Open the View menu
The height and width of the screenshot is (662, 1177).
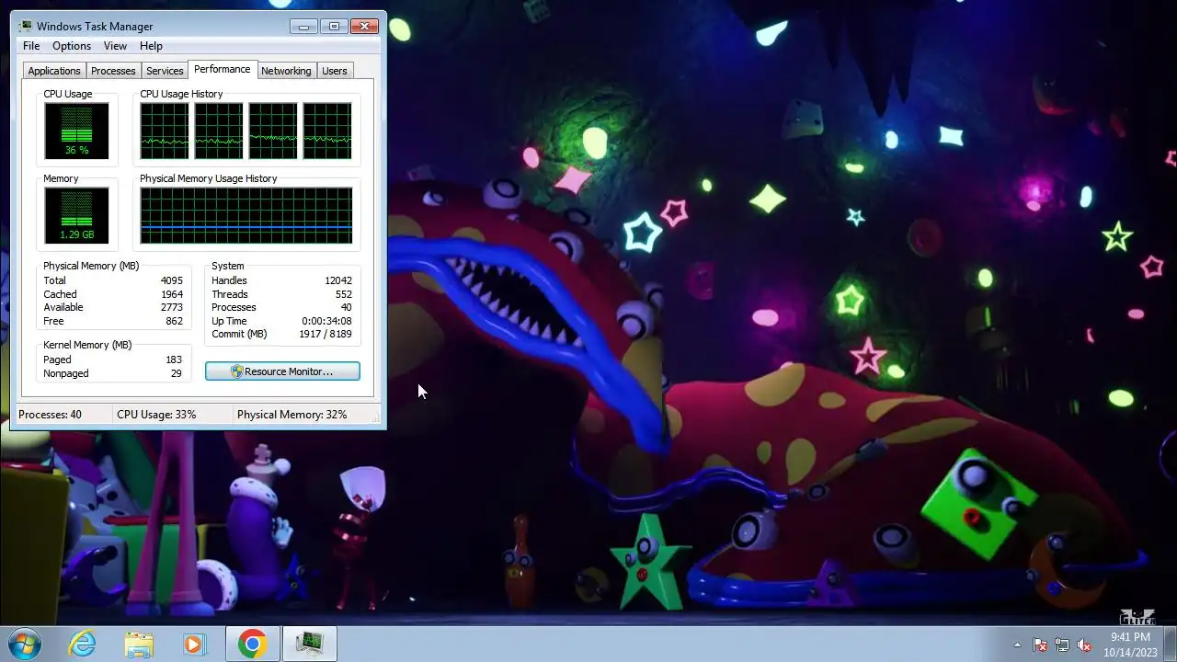pyautogui.click(x=115, y=46)
